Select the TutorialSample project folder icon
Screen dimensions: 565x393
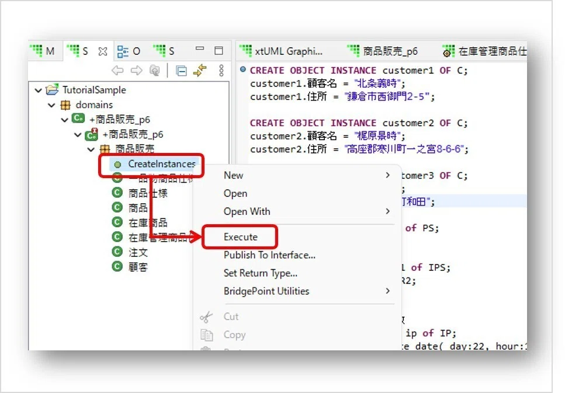[52, 90]
